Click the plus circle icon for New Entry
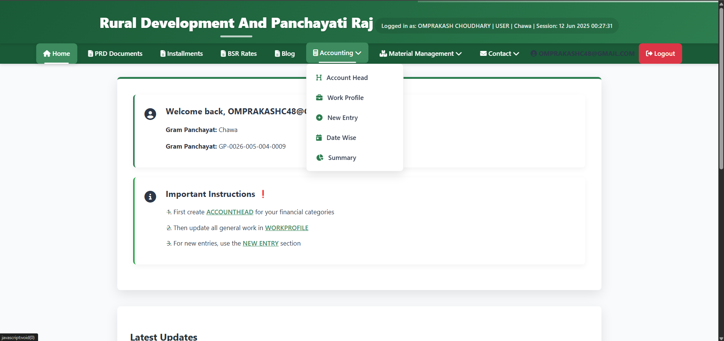This screenshot has width=724, height=341. (319, 118)
